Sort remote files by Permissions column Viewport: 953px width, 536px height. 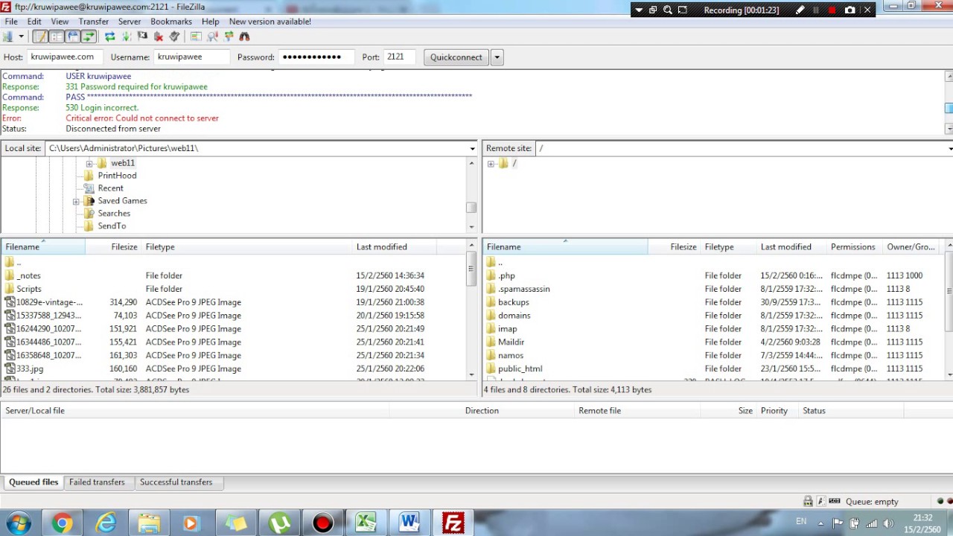853,247
